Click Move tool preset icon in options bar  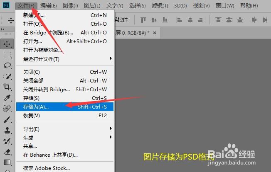[11, 20]
